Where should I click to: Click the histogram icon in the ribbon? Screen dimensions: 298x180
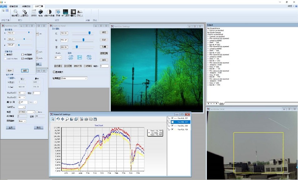tap(80, 12)
